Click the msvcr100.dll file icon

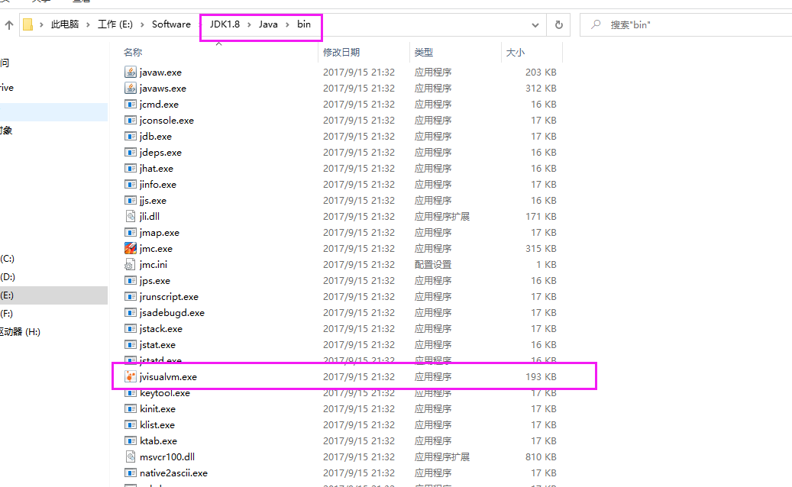pos(130,456)
